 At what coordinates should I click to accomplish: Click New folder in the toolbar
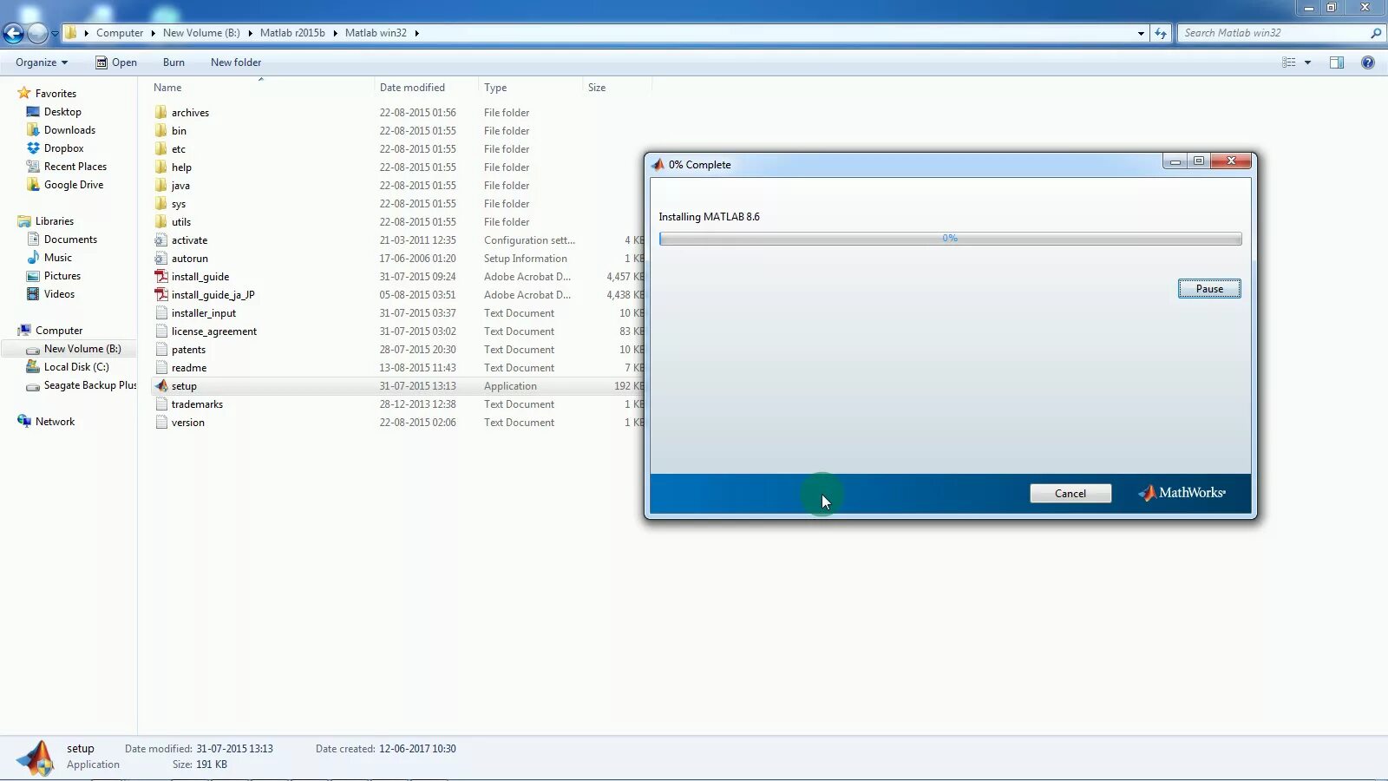tap(236, 62)
